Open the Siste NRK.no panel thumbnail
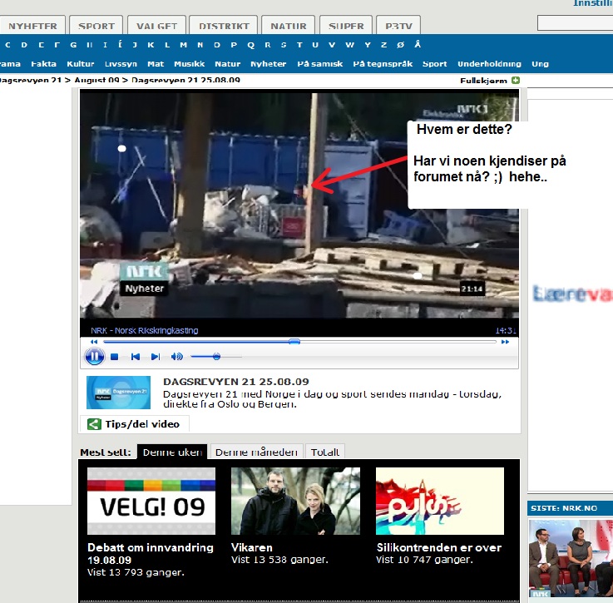Viewport: 613px width, 603px height. (571, 558)
